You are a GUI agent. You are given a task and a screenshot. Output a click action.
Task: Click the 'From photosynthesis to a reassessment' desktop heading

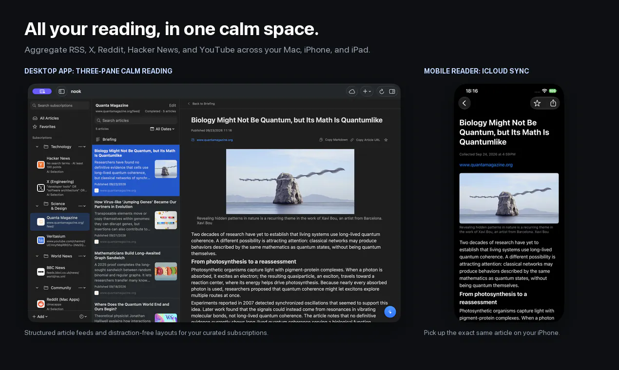pyautogui.click(x=244, y=261)
